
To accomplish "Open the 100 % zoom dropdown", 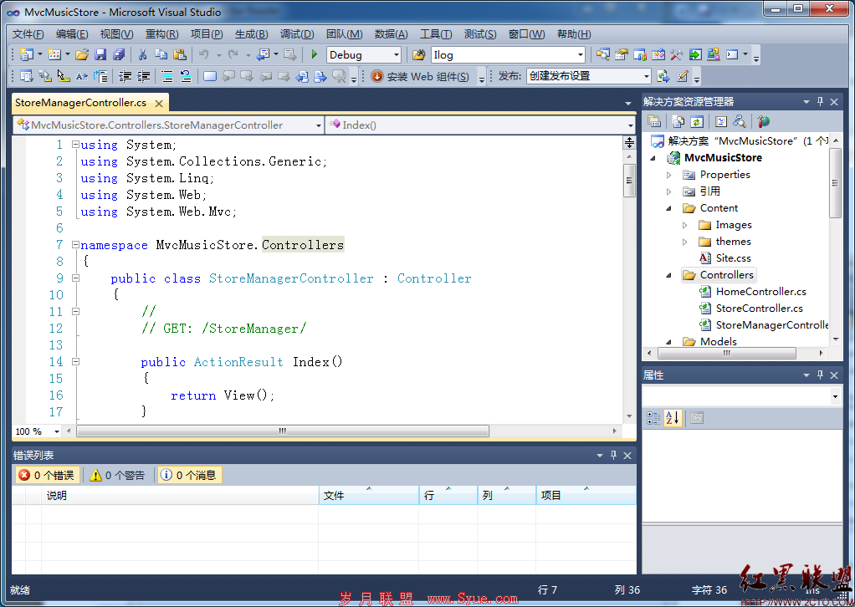I will (56, 431).
